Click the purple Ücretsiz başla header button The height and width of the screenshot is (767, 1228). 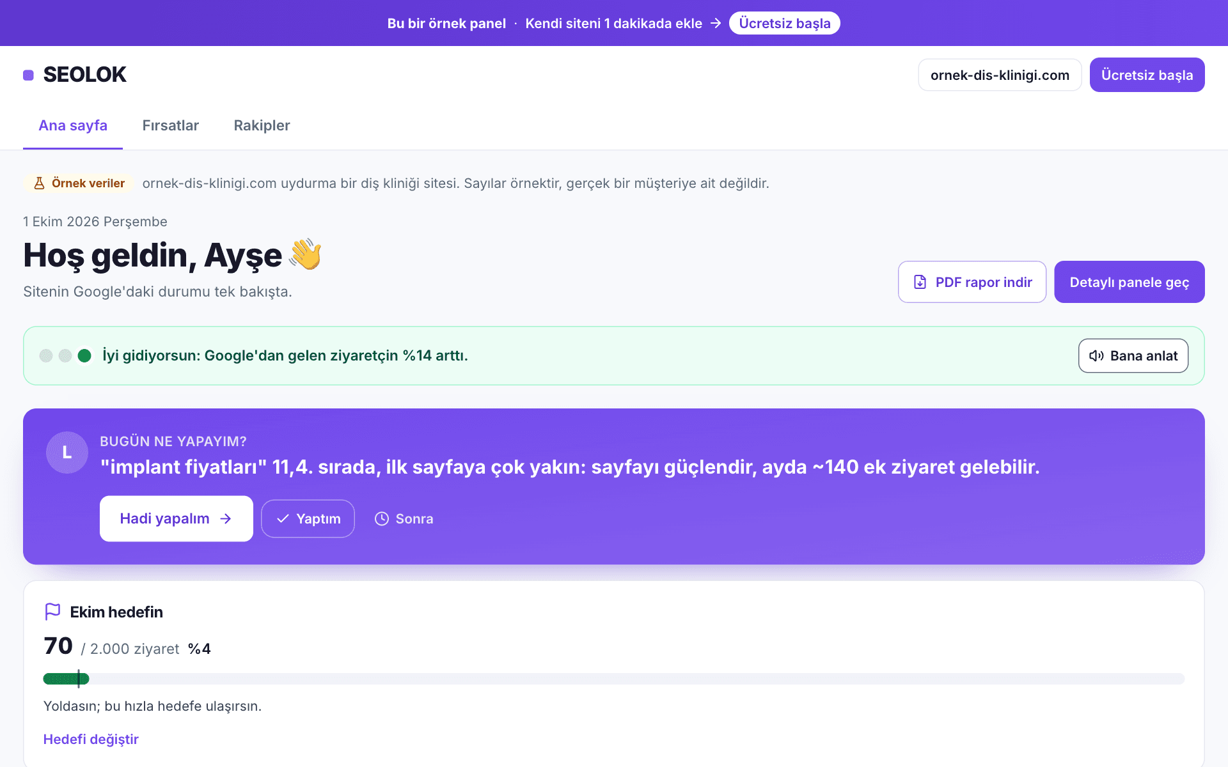[x=1147, y=75]
